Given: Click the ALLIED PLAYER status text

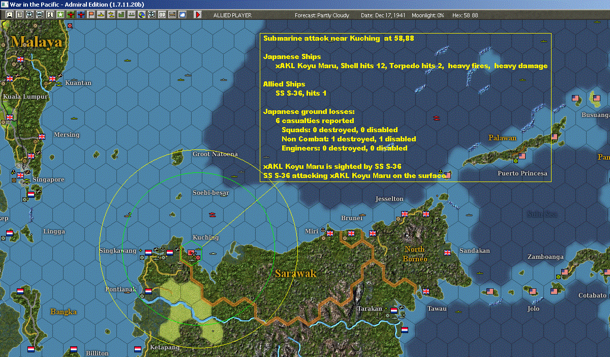Looking at the screenshot, I should point(232,15).
